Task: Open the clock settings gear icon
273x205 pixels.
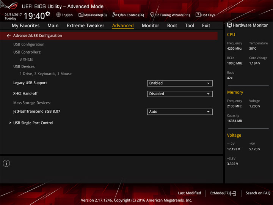Action: [48, 14]
